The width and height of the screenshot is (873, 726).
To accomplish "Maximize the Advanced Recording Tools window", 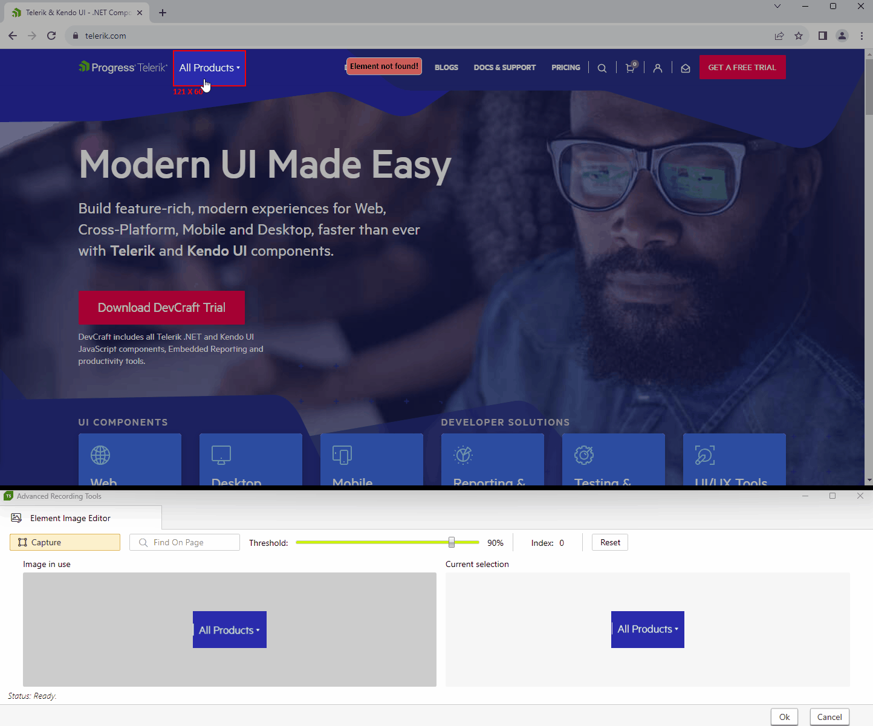I will pos(832,496).
